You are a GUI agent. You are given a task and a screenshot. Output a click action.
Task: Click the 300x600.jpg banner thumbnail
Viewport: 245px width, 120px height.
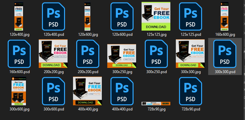[x=19, y=91]
